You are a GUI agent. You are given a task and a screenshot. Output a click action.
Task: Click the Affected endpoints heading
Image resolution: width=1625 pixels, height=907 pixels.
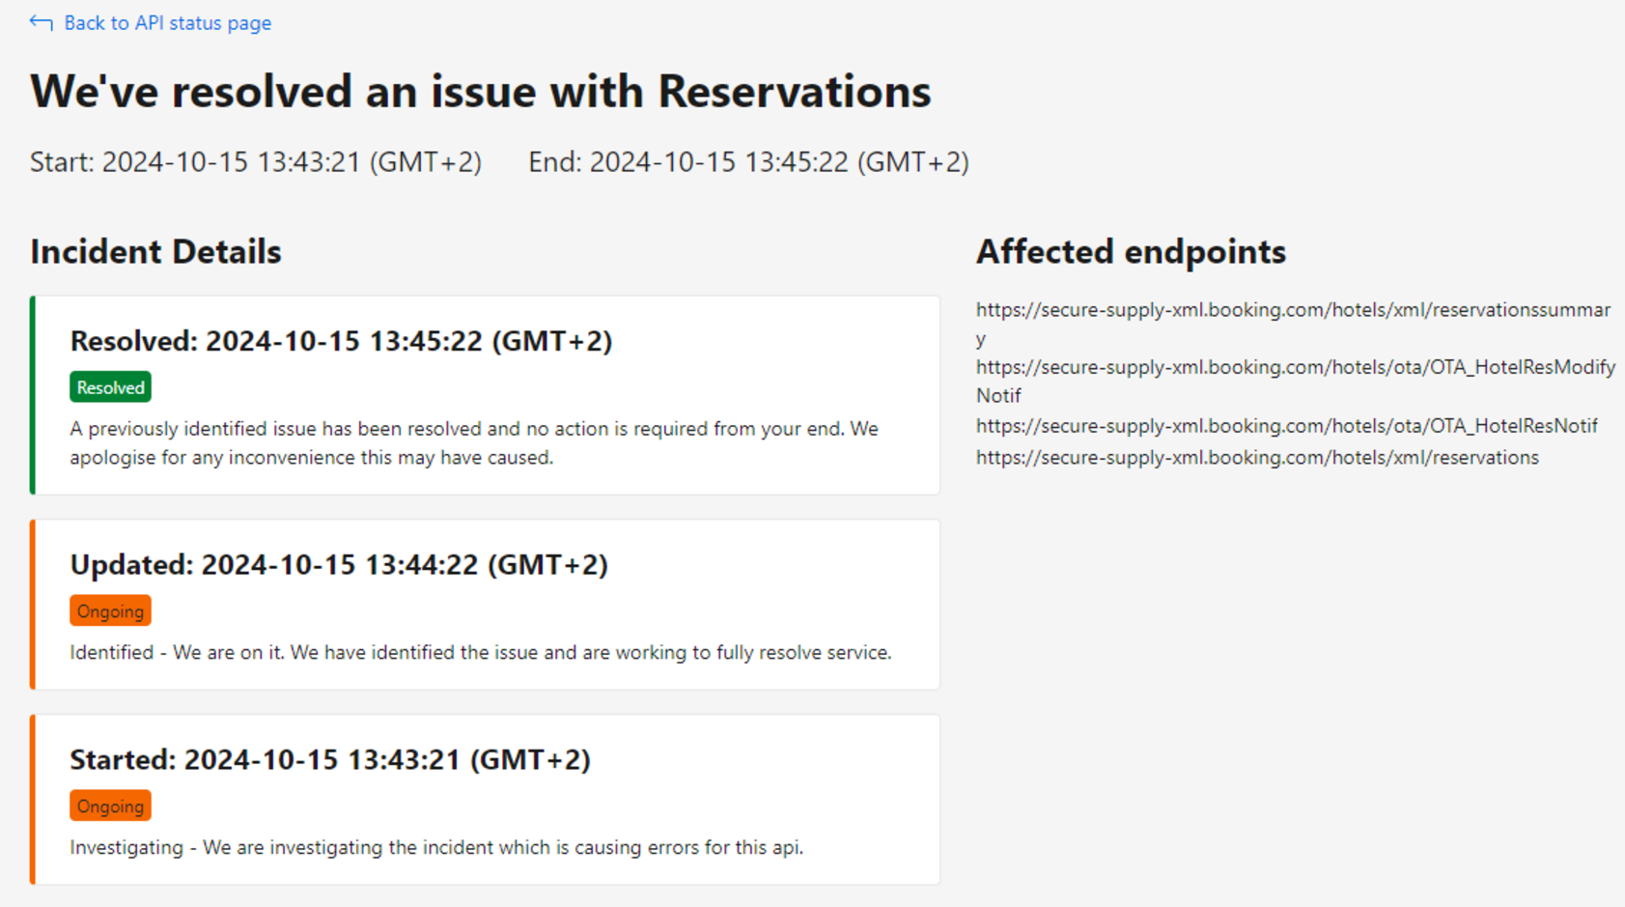1131,252
